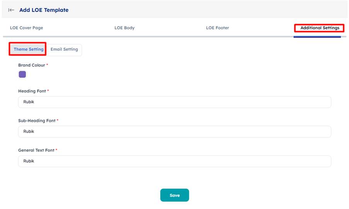Click the Add LOE Template page title
This screenshot has width=349, height=209.
44,10
